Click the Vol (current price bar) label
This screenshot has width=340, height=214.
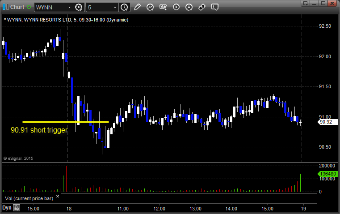[x=29, y=198]
